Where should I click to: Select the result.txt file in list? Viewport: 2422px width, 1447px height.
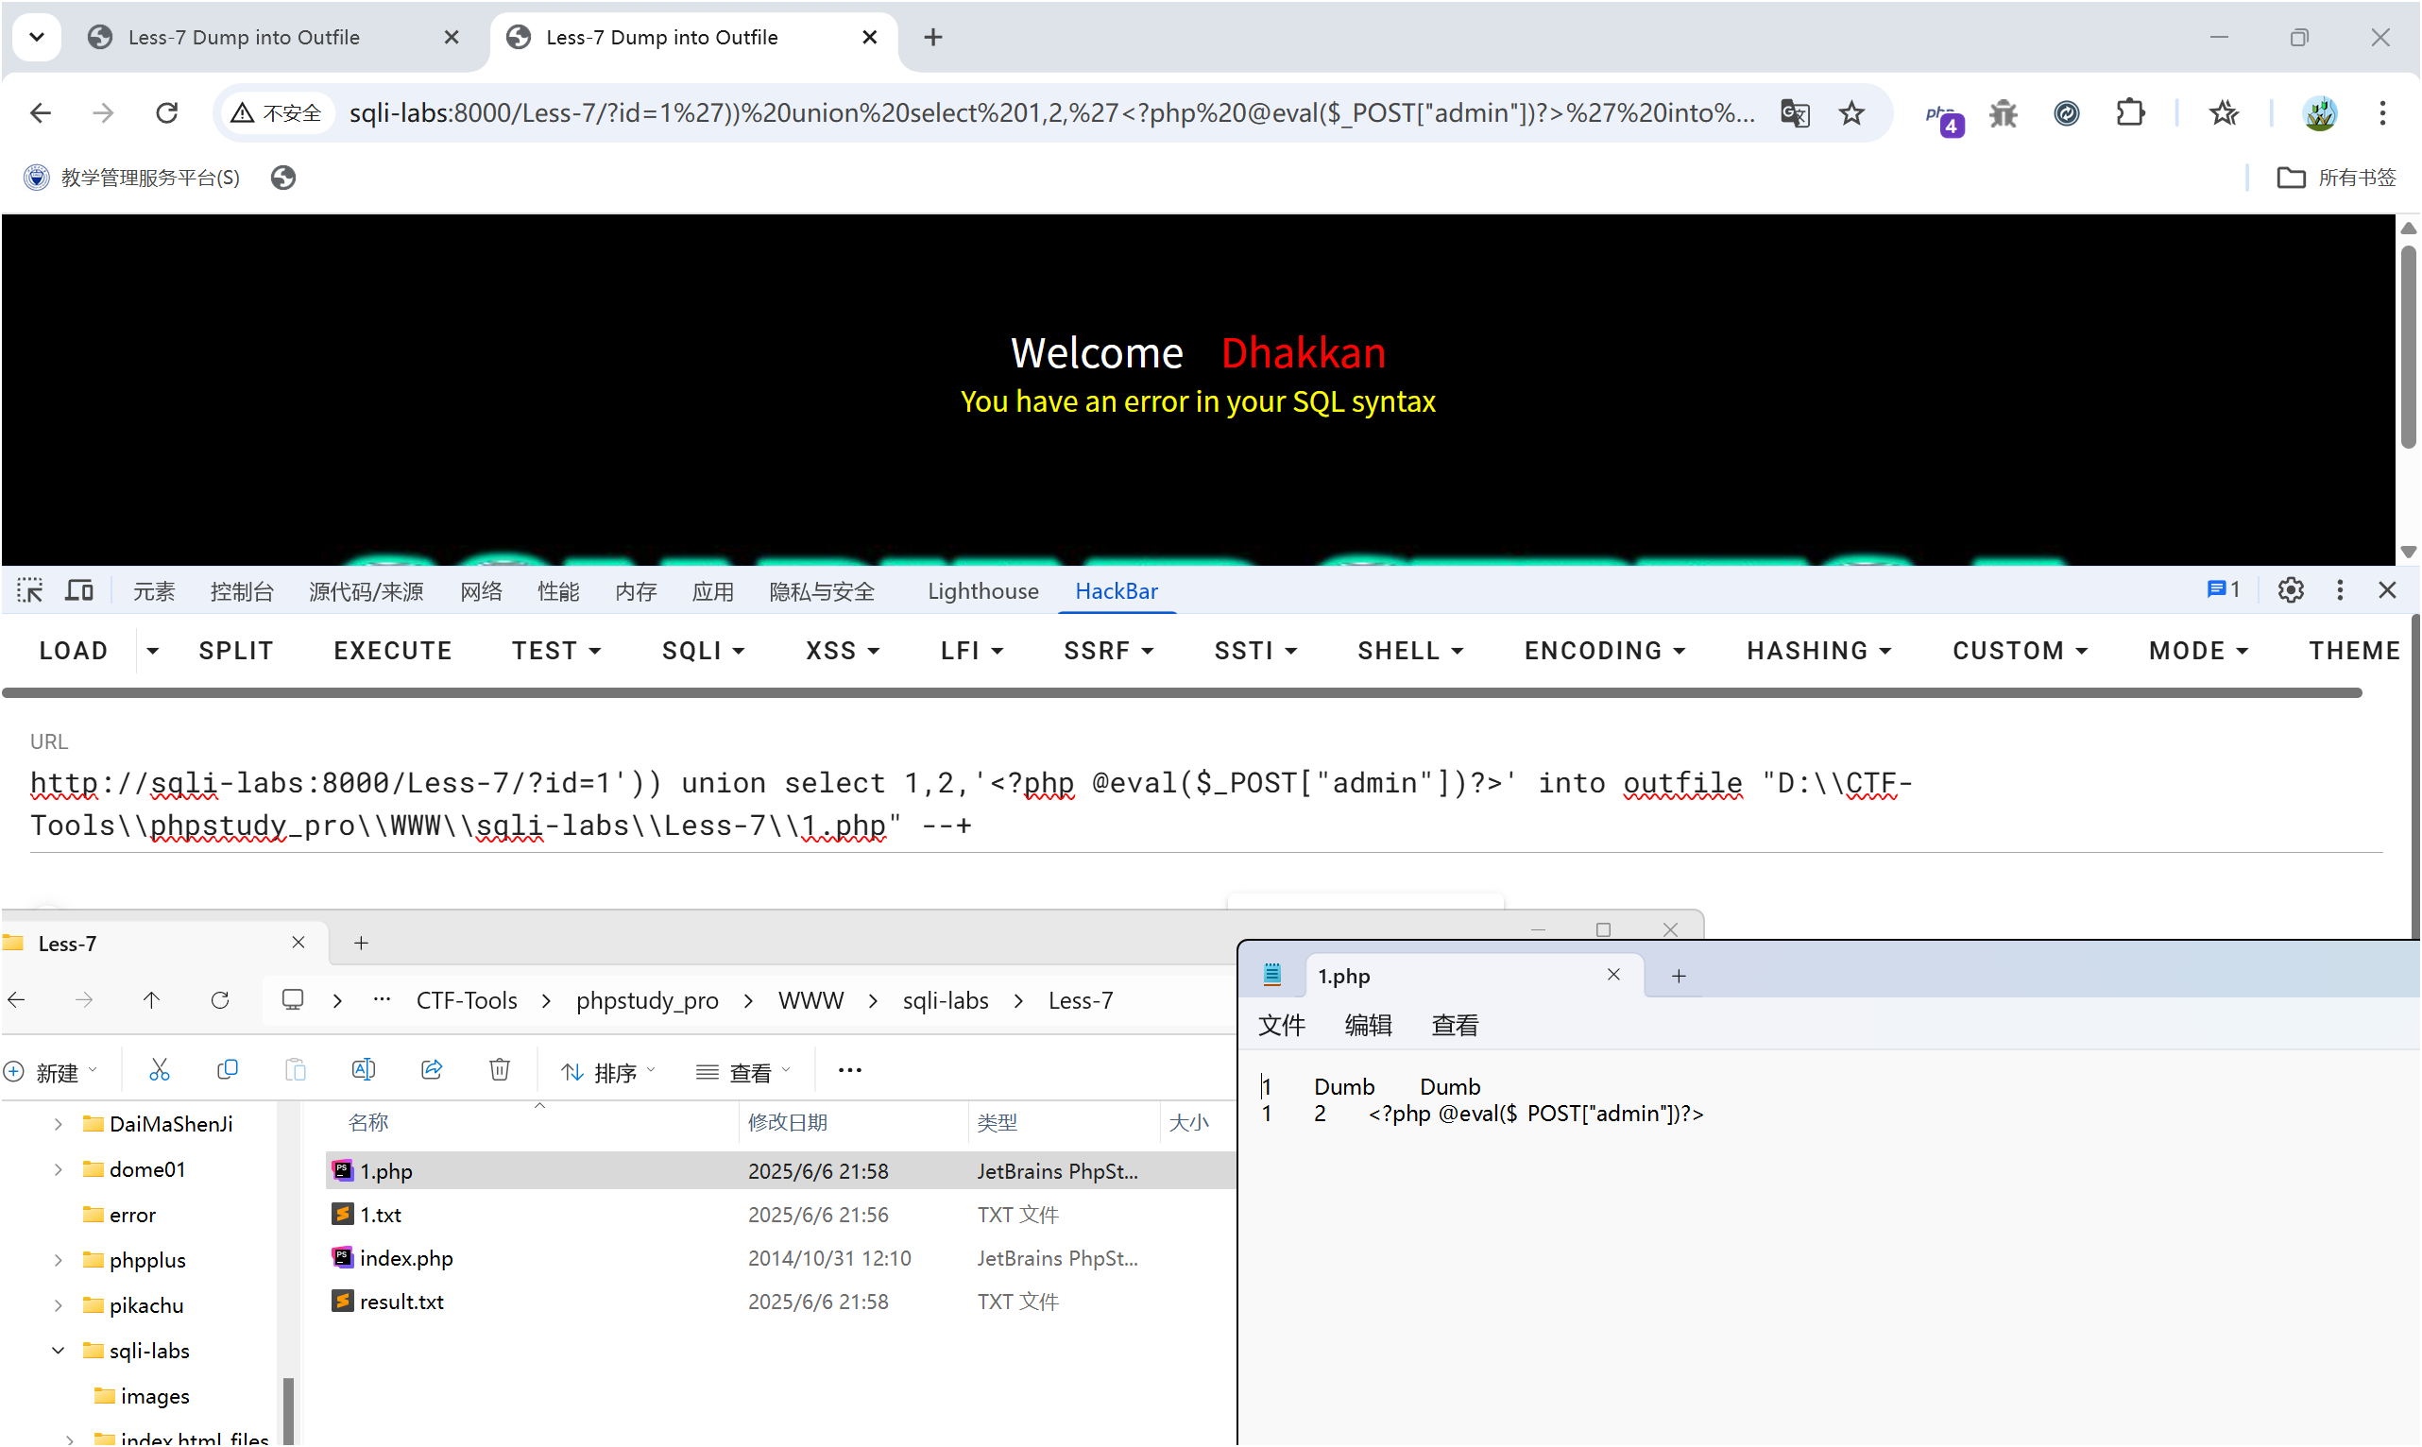(x=401, y=1302)
